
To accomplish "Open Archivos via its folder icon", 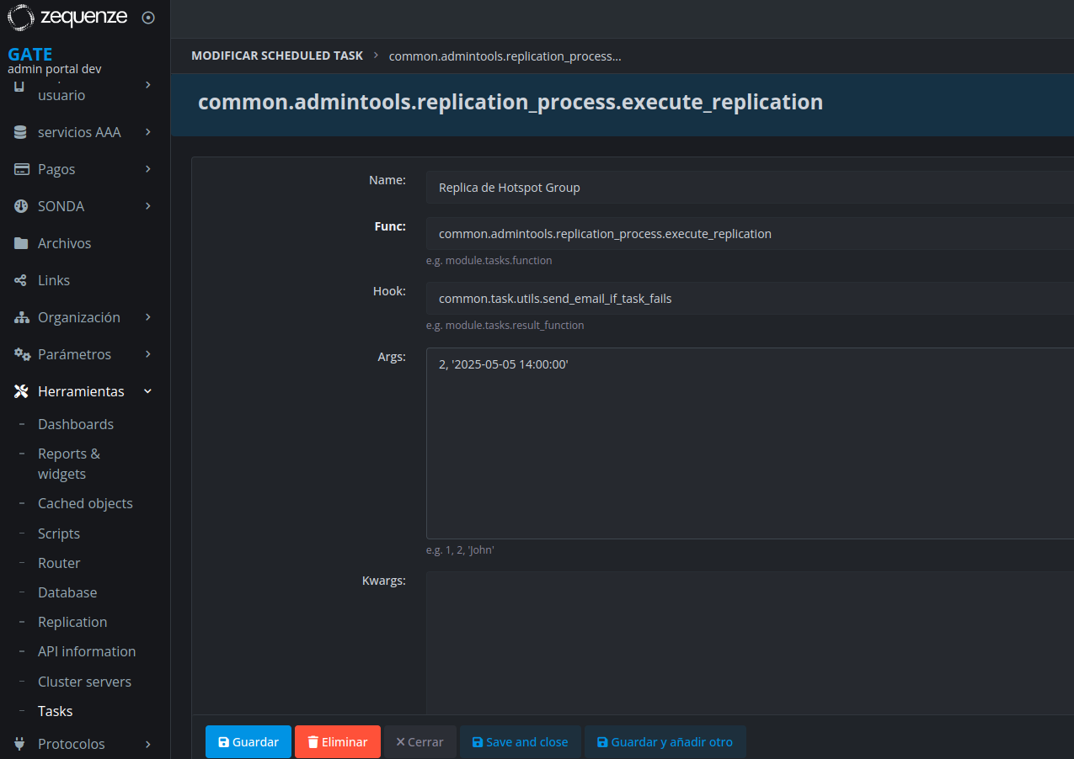I will [22, 243].
